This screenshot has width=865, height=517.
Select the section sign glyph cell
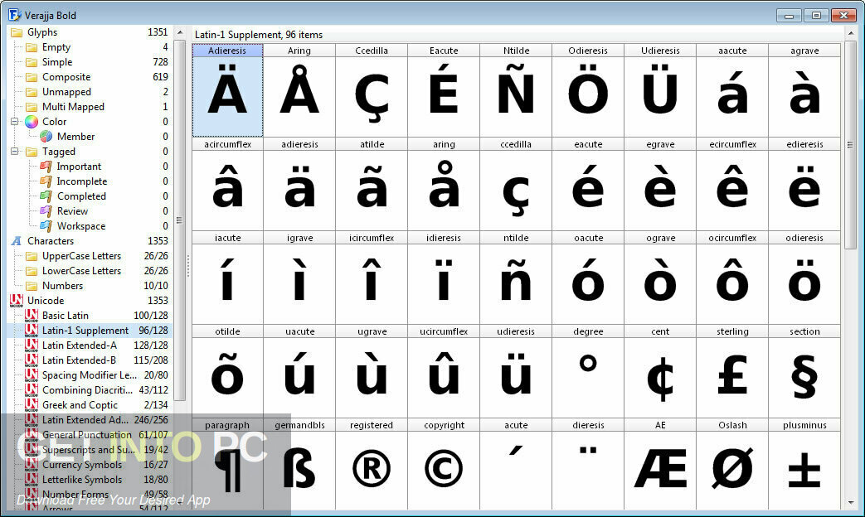tap(804, 371)
